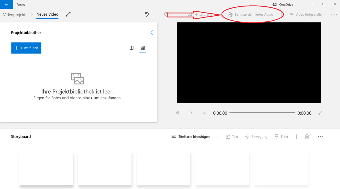Delete with the Storyboard trash icon

pos(307,137)
